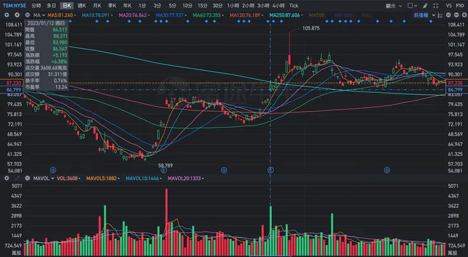Select the Tick tab
Viewport: 468px width, 257px height.
pyautogui.click(x=293, y=6)
